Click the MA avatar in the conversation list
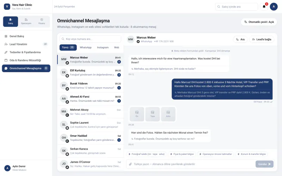The height and width of the screenshot is (176, 282). [64, 112]
